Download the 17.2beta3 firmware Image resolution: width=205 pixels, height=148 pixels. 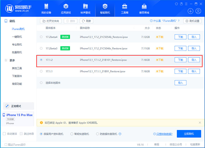point(181,48)
